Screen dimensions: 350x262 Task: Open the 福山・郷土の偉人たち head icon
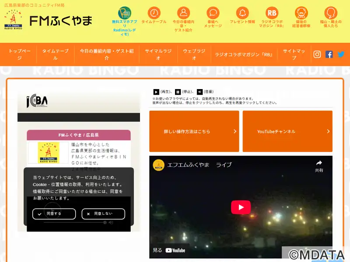tap(331, 13)
